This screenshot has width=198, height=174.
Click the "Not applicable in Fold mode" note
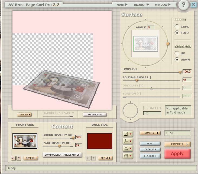pyautogui.click(x=178, y=111)
